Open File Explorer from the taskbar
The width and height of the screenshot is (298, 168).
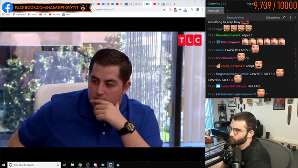[x=73, y=165]
